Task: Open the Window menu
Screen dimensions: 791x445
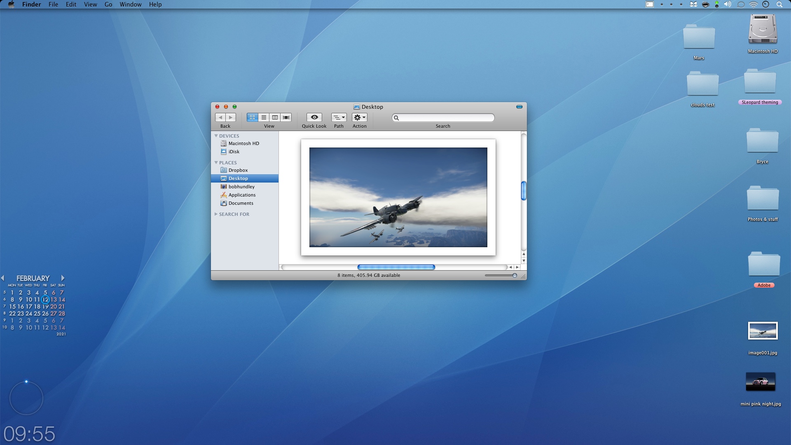Action: (x=131, y=5)
